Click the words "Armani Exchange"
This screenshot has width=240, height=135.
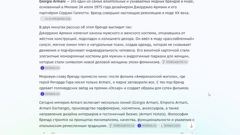click(x=54, y=108)
